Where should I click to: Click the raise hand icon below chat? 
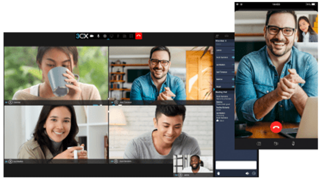218,173
